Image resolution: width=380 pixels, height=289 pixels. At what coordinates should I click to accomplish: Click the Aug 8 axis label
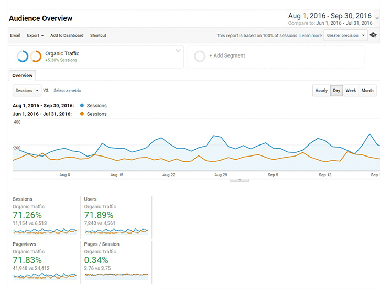(64, 175)
